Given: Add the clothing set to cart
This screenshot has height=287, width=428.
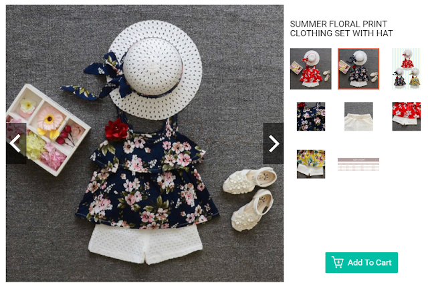Looking at the screenshot, I should [361, 262].
